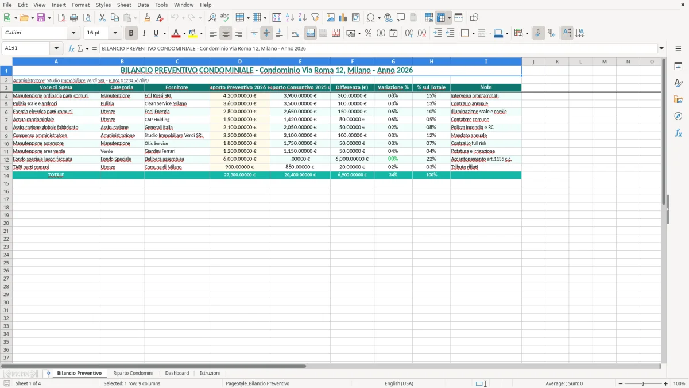
Task: Click the zoom out minus button
Action: pyautogui.click(x=620, y=383)
